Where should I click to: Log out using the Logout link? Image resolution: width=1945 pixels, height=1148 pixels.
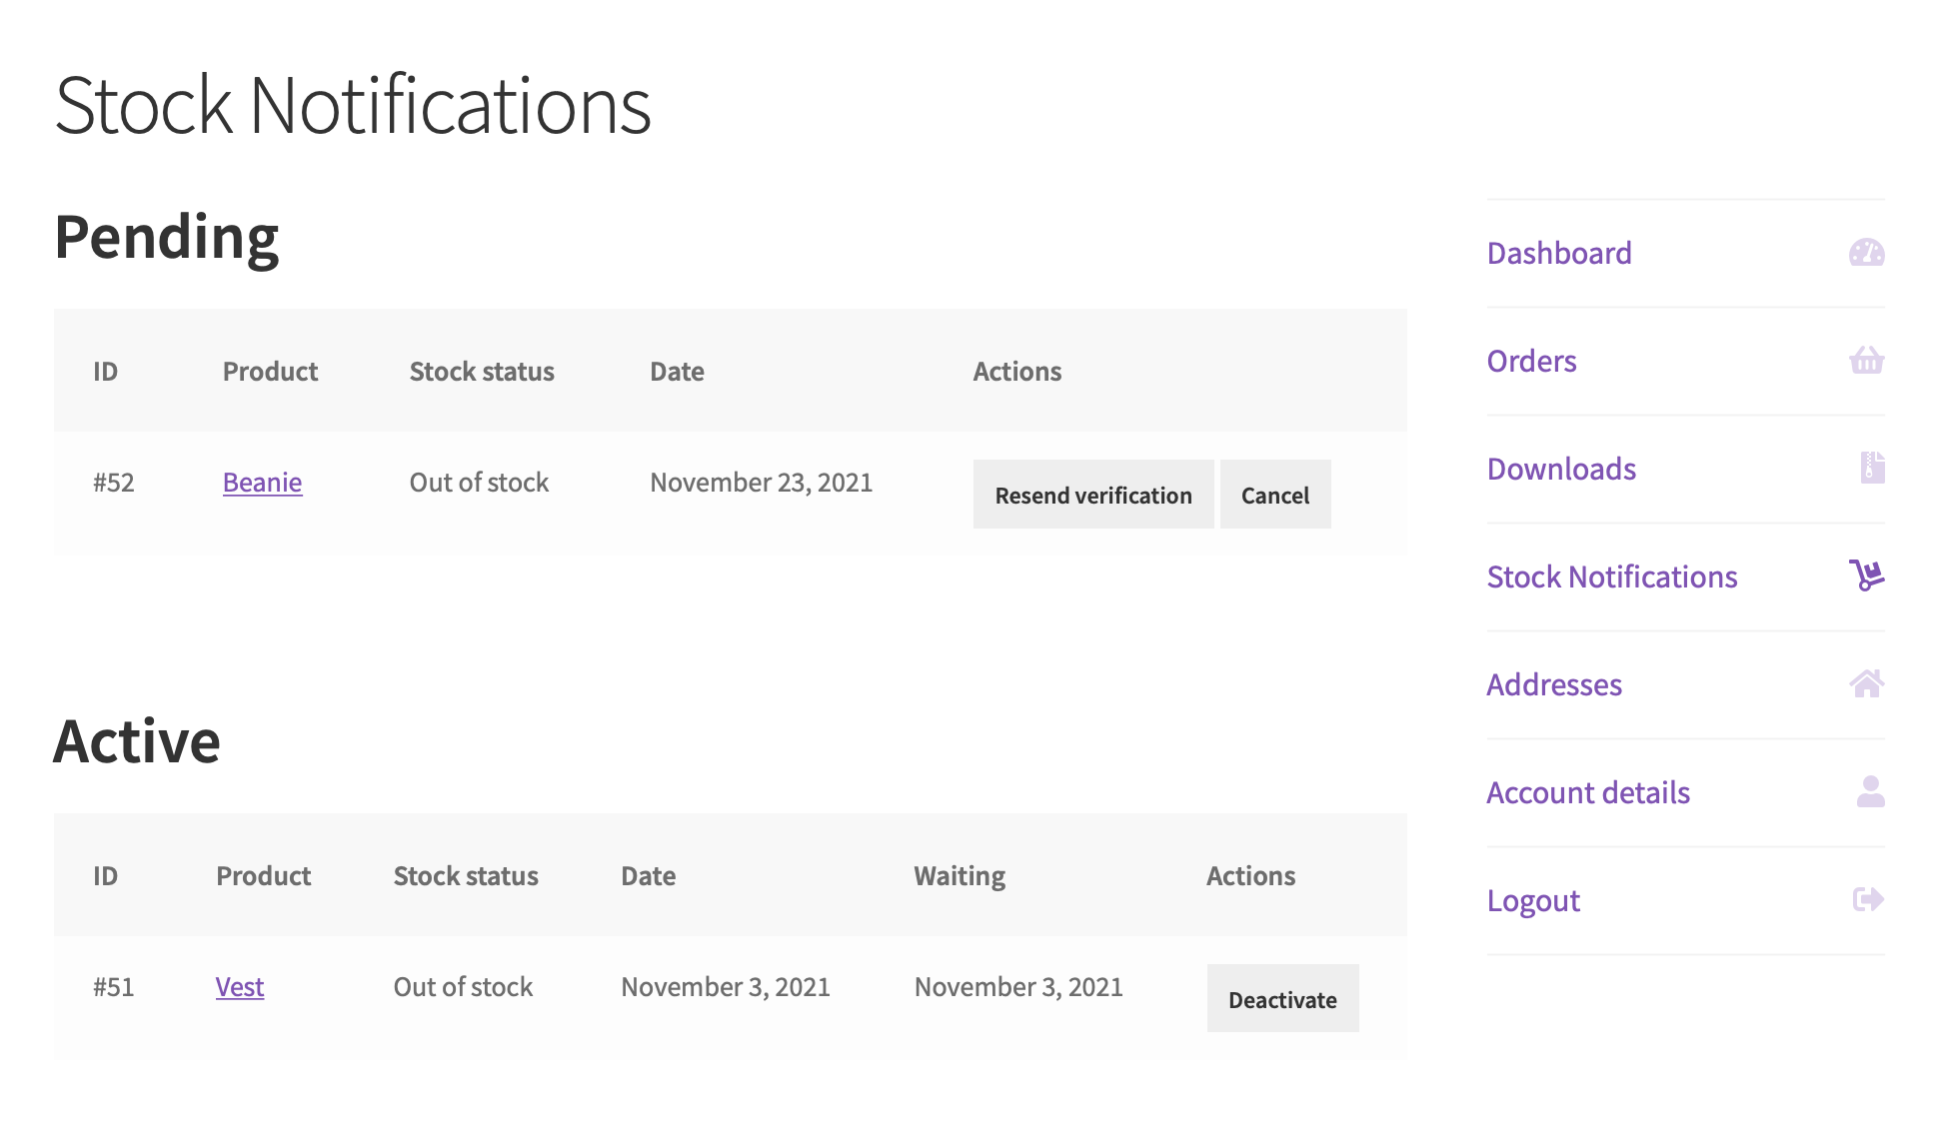click(x=1533, y=900)
